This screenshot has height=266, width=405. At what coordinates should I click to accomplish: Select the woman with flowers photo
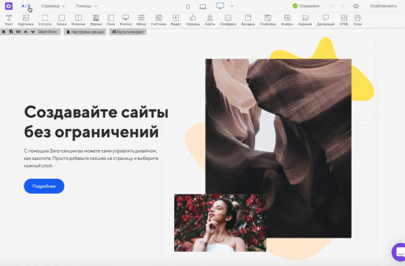(220, 223)
